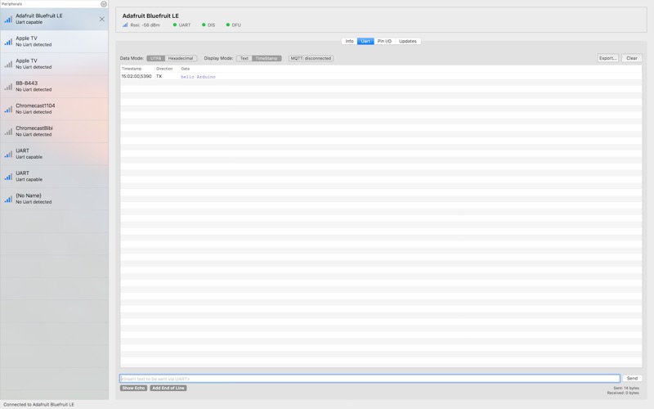Image resolution: width=654 pixels, height=409 pixels.
Task: Set data mode to Hexadecimal
Action: [x=181, y=58]
